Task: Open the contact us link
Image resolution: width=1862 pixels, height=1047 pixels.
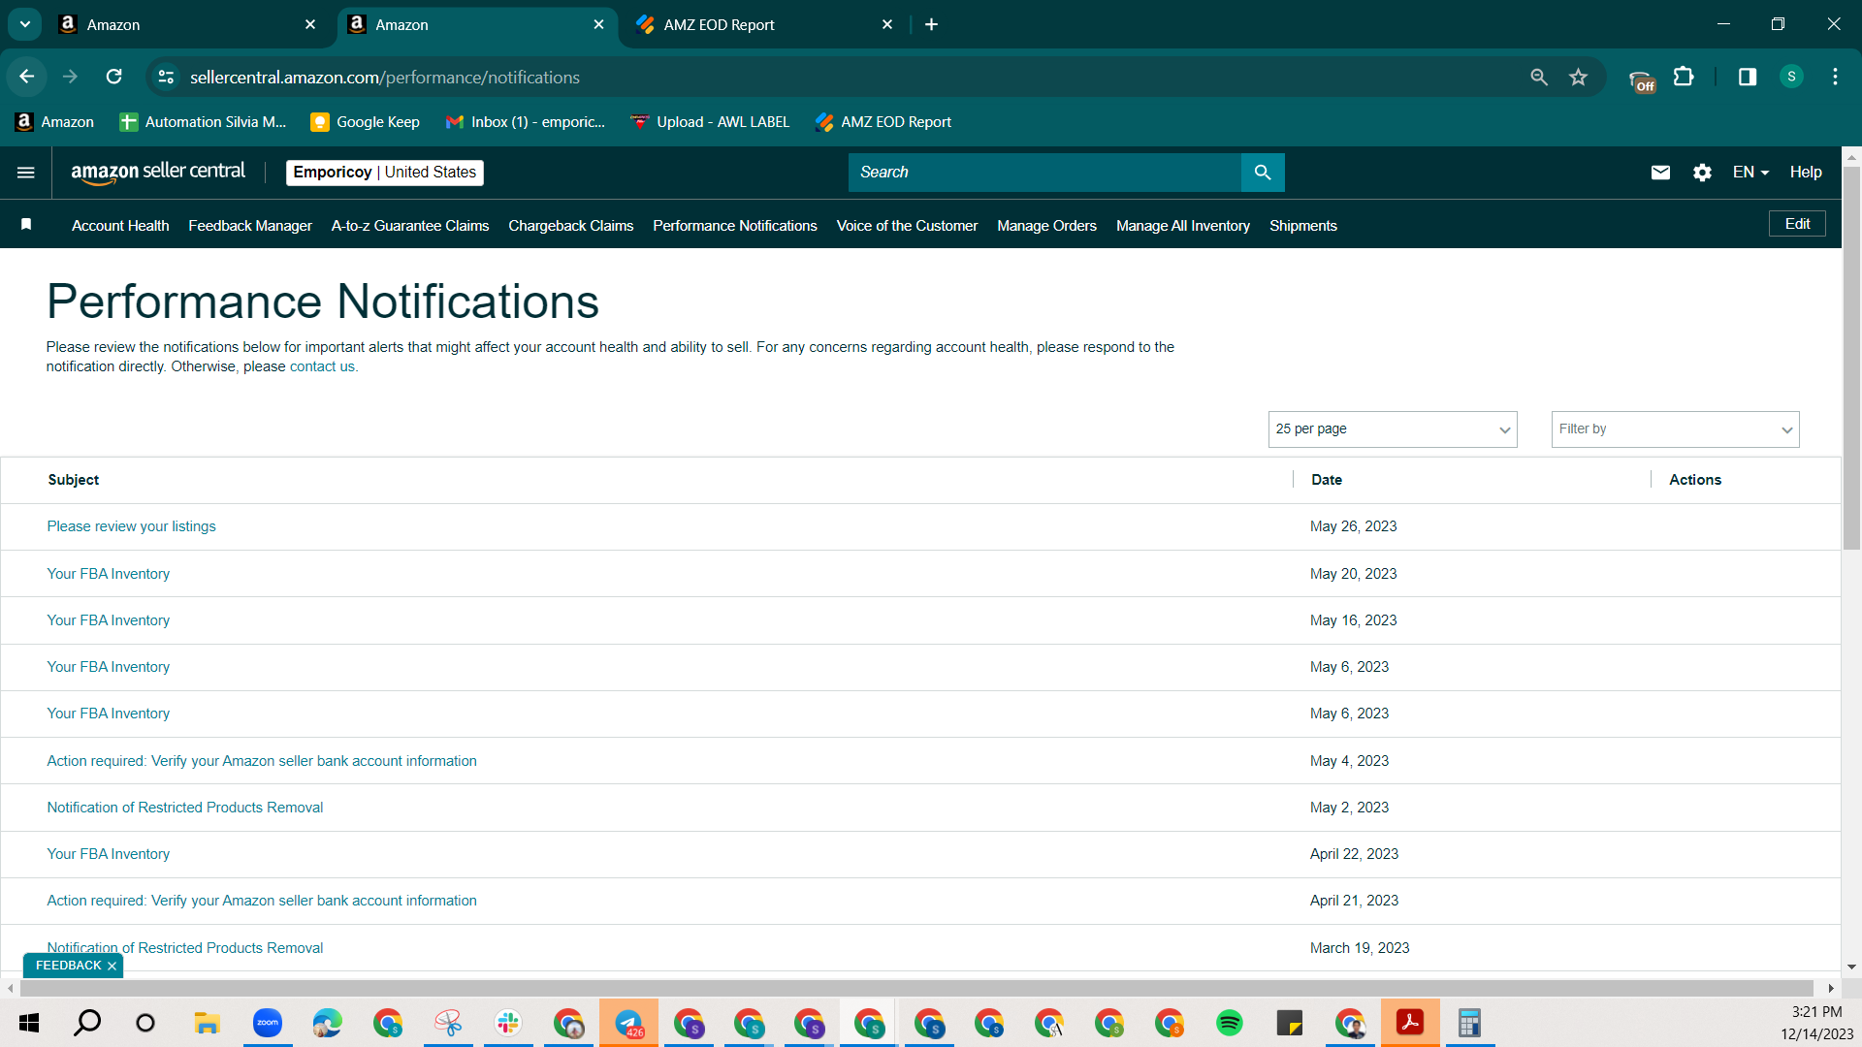Action: pos(322,366)
